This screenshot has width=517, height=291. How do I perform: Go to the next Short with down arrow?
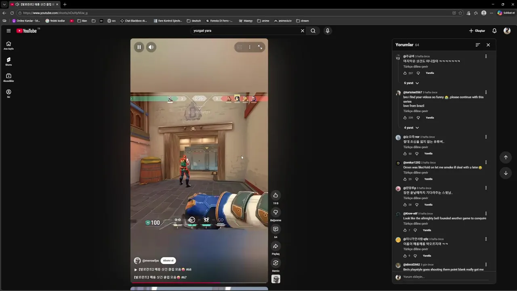[506, 173]
